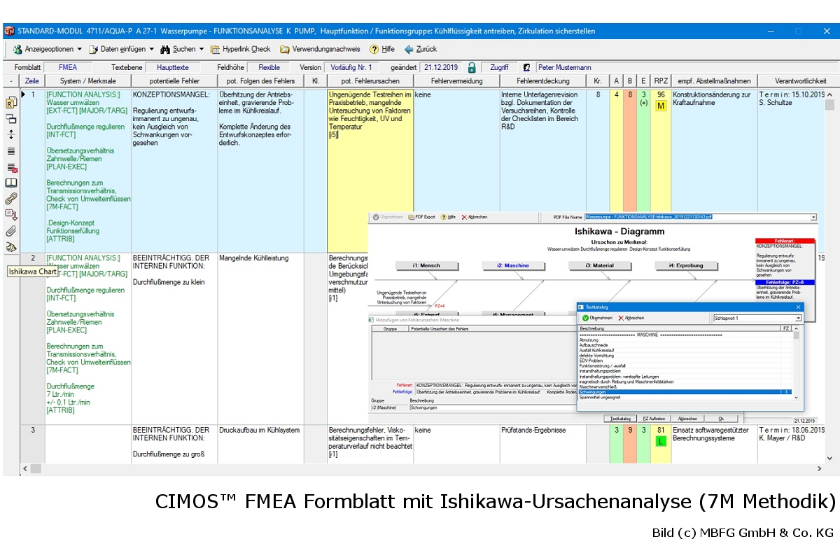Click the Hilfe question mark icon in main toolbar
Image resolution: width=840 pixels, height=560 pixels.
[374, 49]
